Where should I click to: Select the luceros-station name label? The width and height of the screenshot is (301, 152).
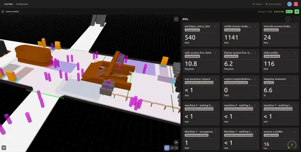(x=12, y=12)
